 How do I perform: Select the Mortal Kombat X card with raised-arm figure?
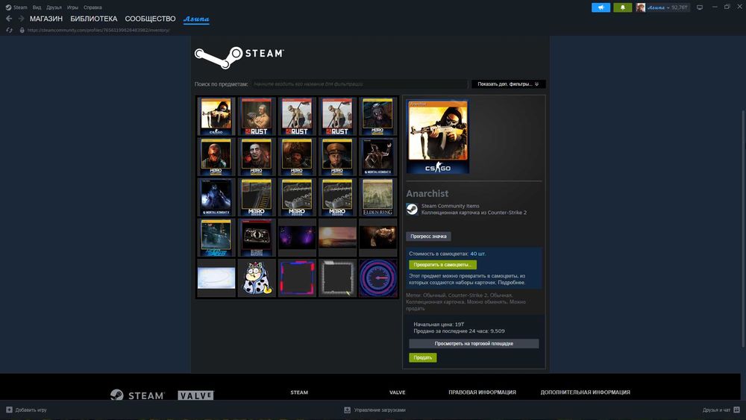click(x=377, y=157)
